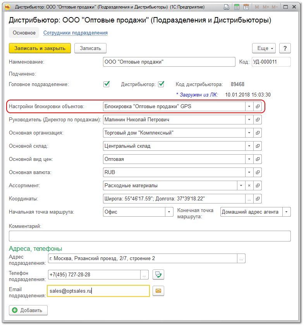Expand the Основная организация dropdown
The height and width of the screenshot is (326, 304).
click(x=249, y=133)
